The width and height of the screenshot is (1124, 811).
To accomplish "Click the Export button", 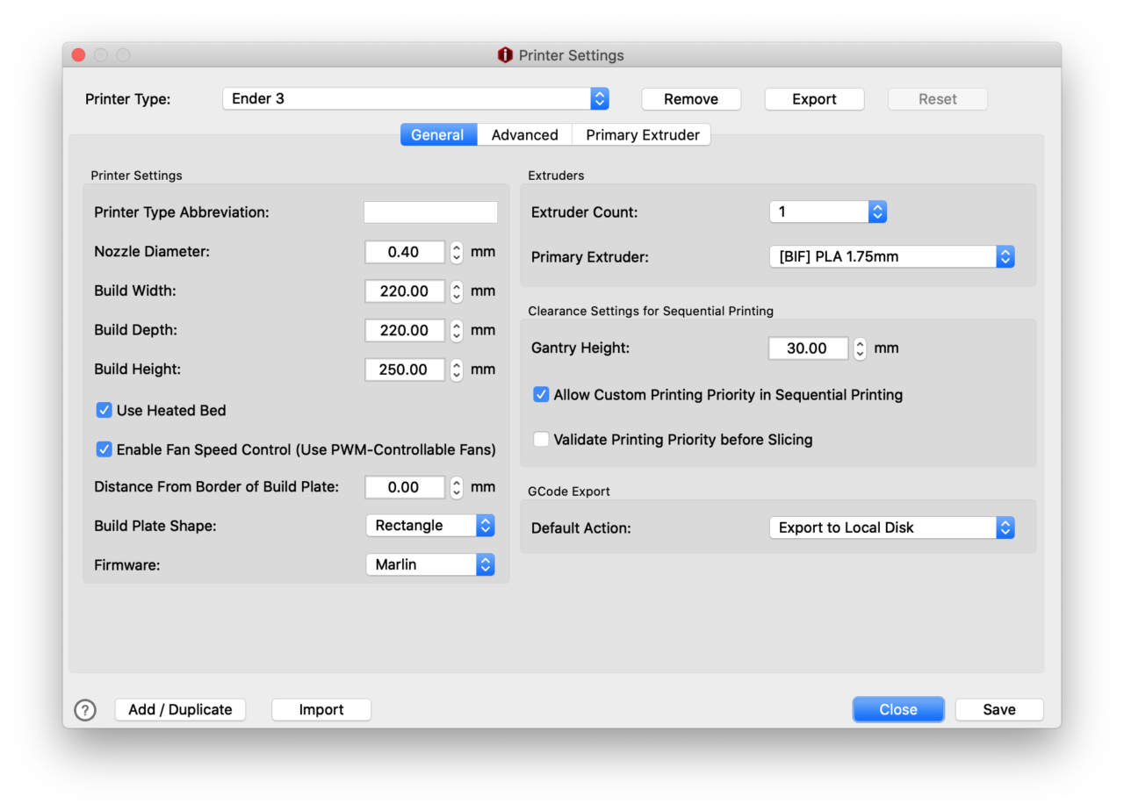I will click(814, 99).
